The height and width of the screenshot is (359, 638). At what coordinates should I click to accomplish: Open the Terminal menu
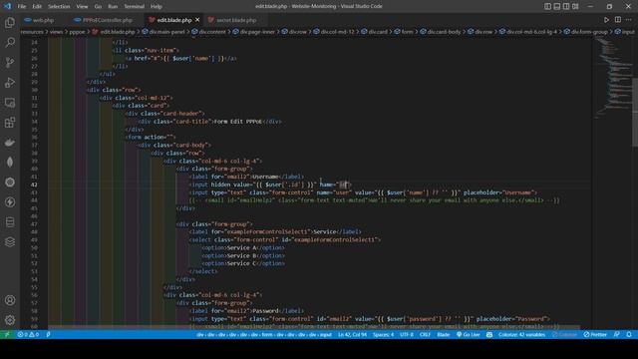tap(135, 7)
